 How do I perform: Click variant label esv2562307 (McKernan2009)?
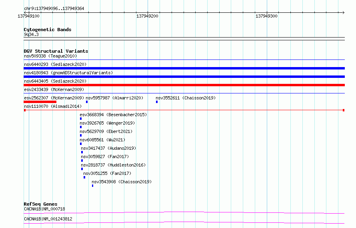click(54, 98)
